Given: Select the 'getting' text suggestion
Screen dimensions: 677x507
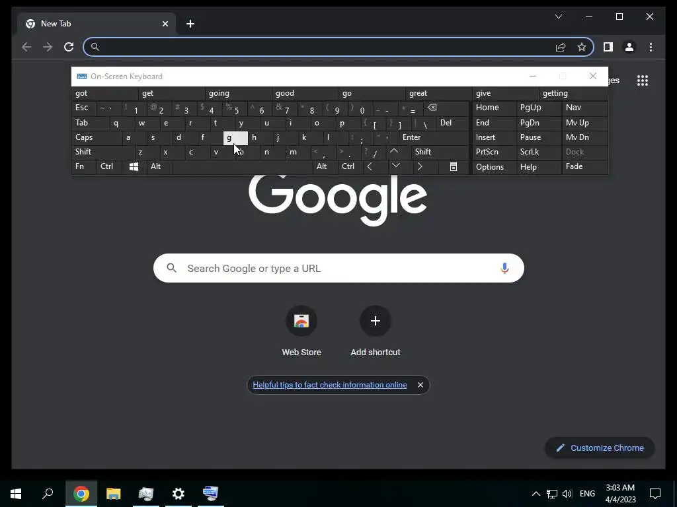Looking at the screenshot, I should pos(573,94).
